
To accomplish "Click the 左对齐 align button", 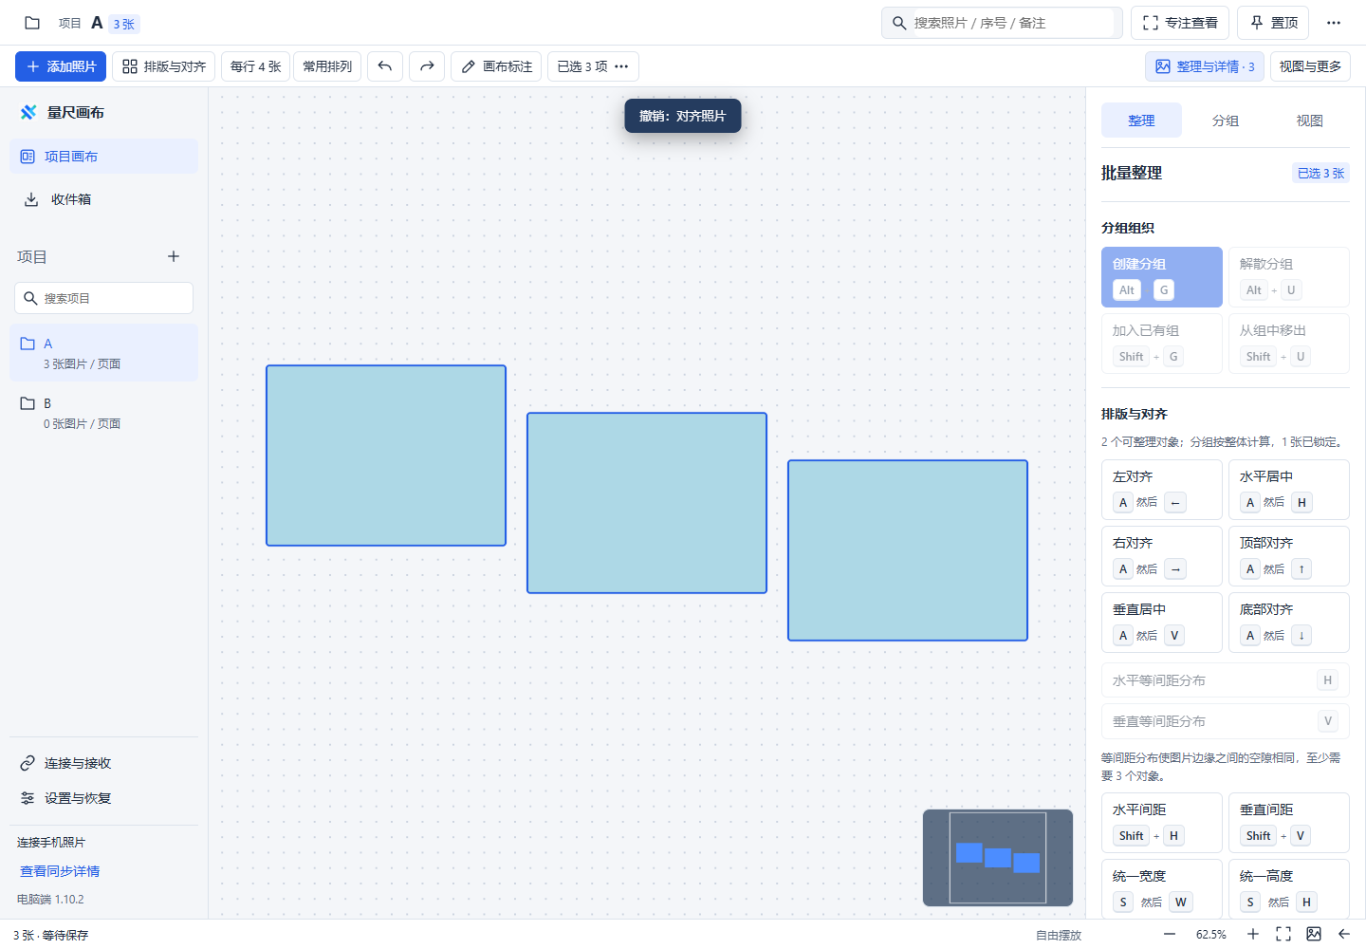I will (1162, 490).
